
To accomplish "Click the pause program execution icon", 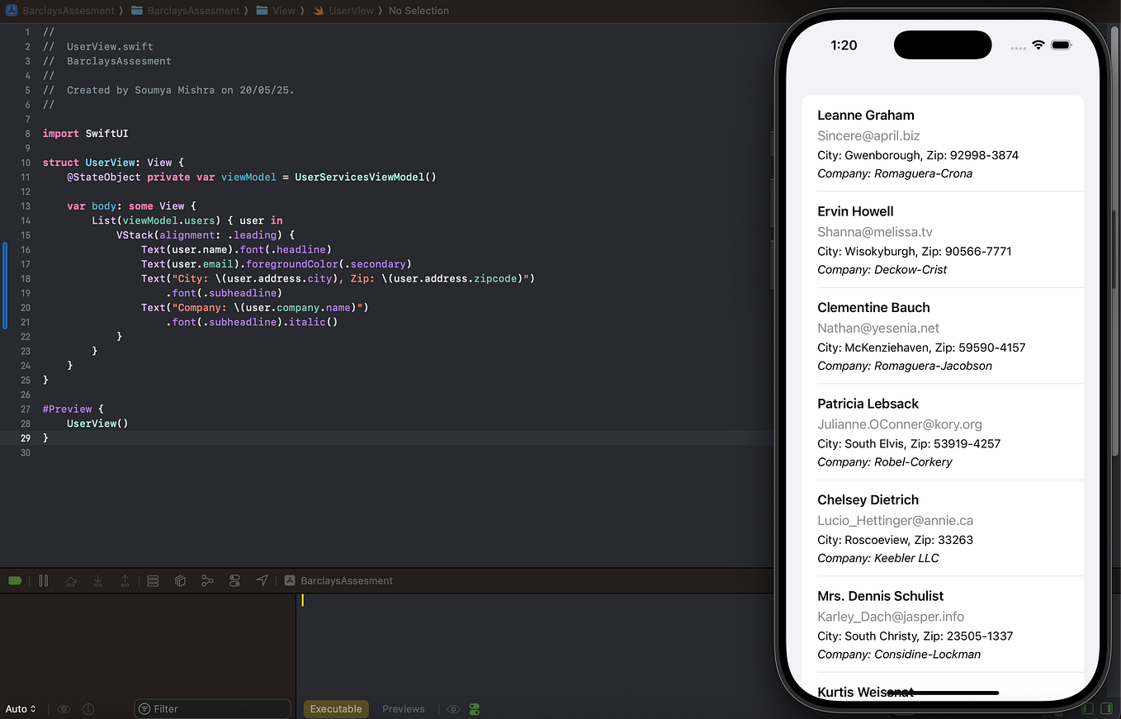I will click(43, 580).
